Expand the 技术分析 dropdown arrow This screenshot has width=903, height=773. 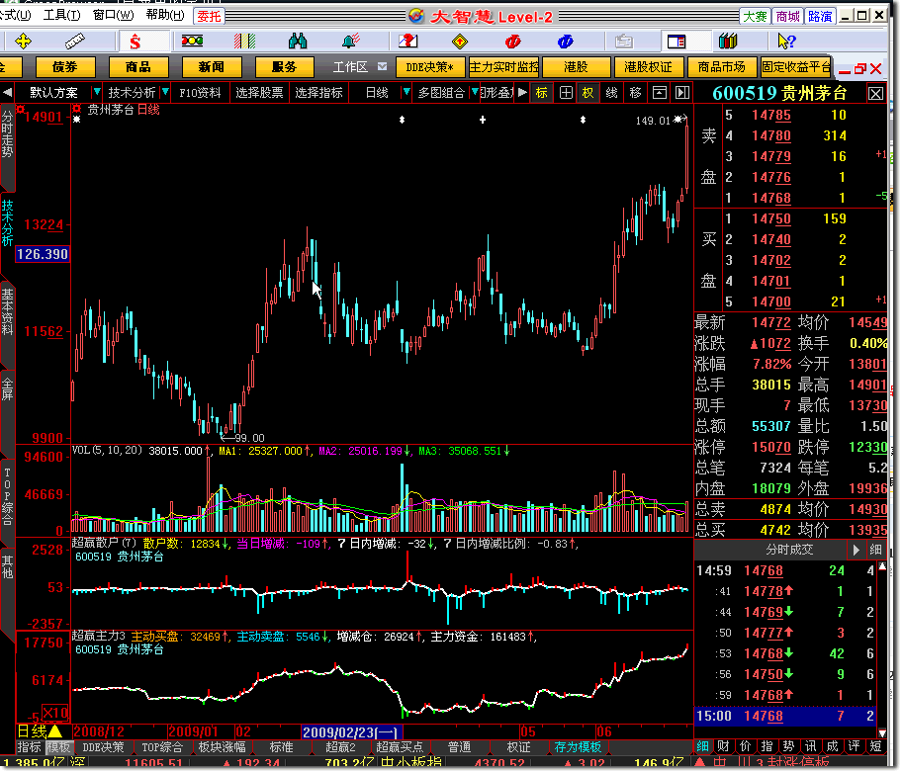(x=165, y=92)
